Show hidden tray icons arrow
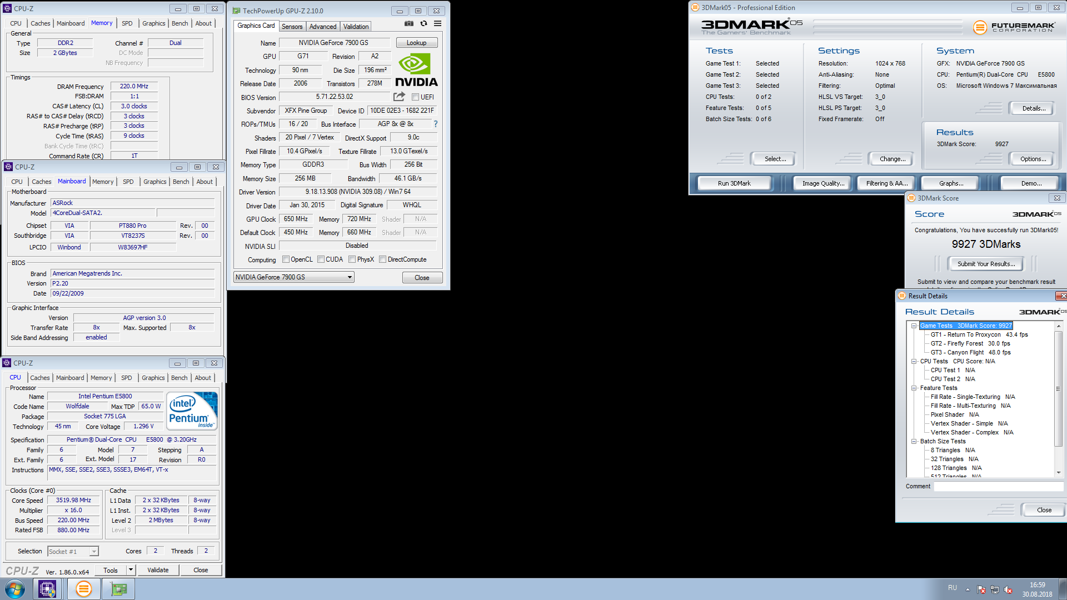The width and height of the screenshot is (1067, 600). (968, 589)
